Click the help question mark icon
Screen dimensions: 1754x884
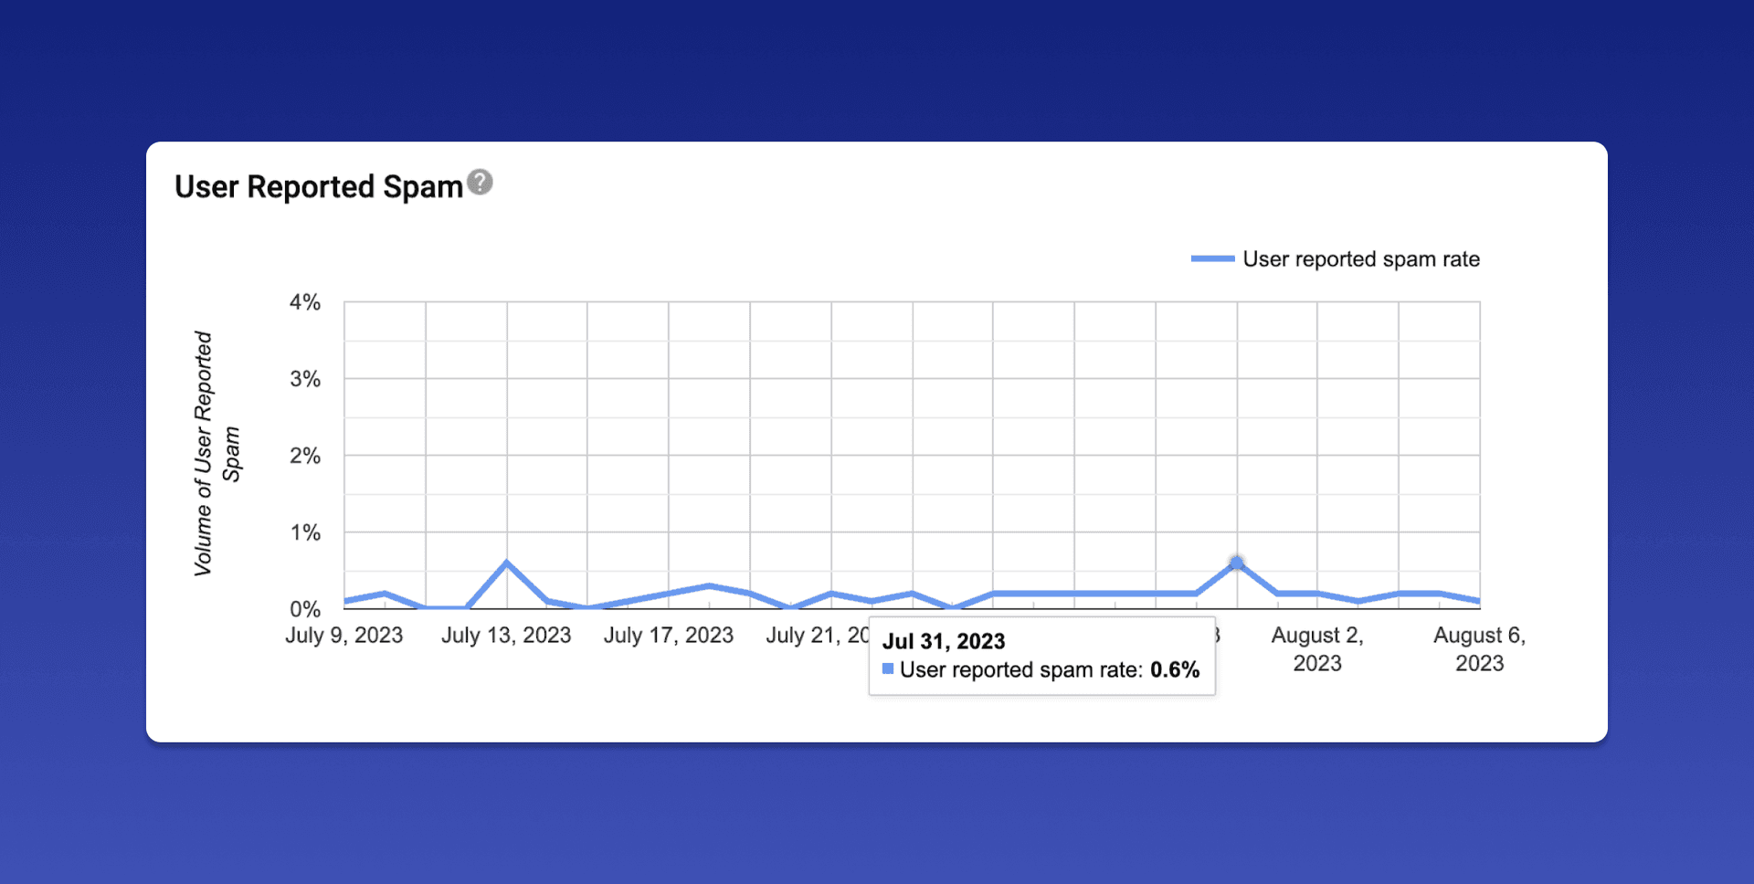(x=480, y=183)
